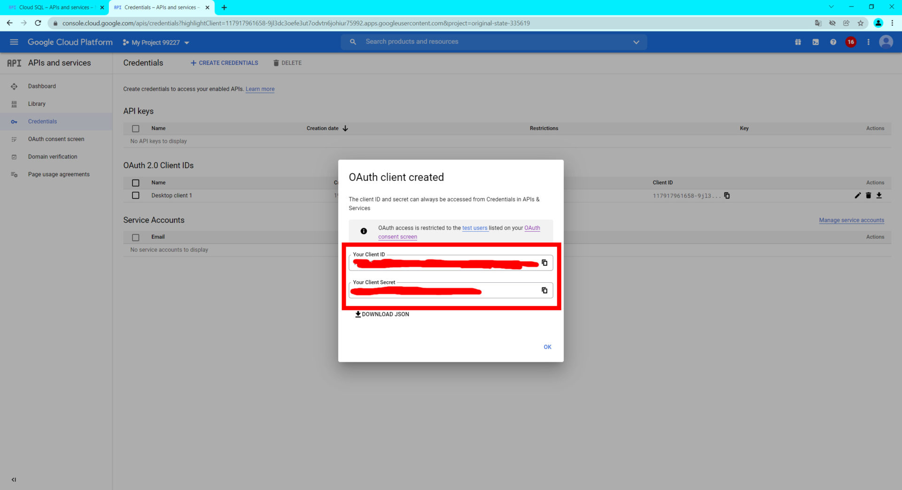Click the translate page icon
The width and height of the screenshot is (902, 490).
[818, 23]
